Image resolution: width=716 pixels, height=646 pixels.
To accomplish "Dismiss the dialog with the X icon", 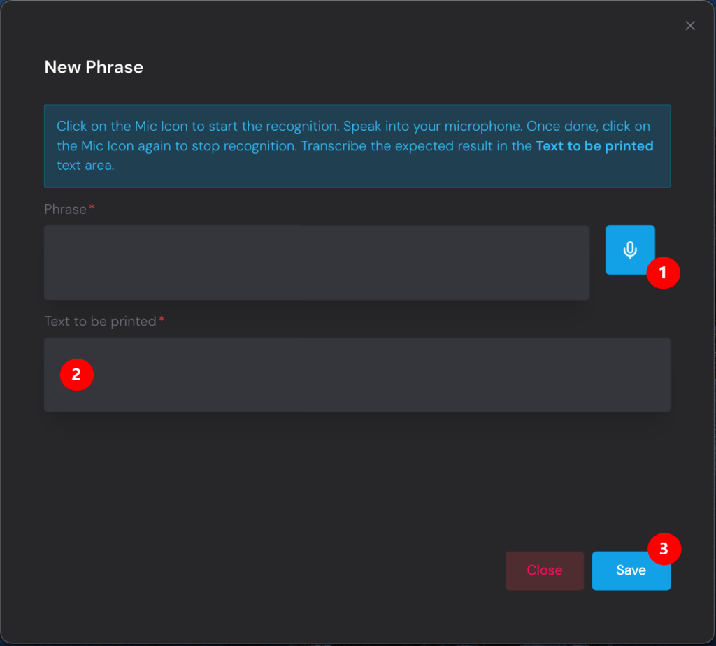I will (x=690, y=26).
